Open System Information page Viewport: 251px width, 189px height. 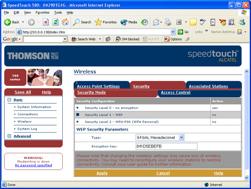point(34,107)
